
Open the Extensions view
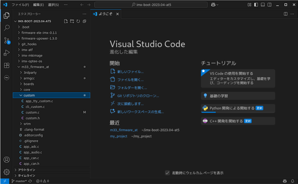pyautogui.click(x=6, y=66)
